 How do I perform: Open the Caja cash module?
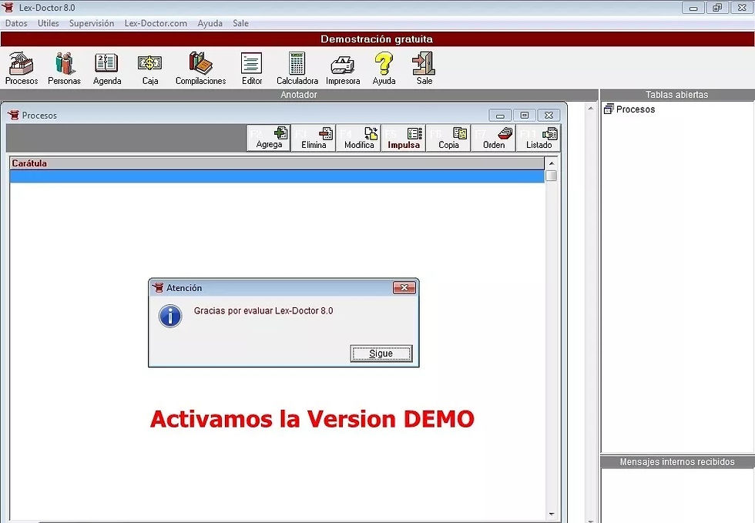149,69
